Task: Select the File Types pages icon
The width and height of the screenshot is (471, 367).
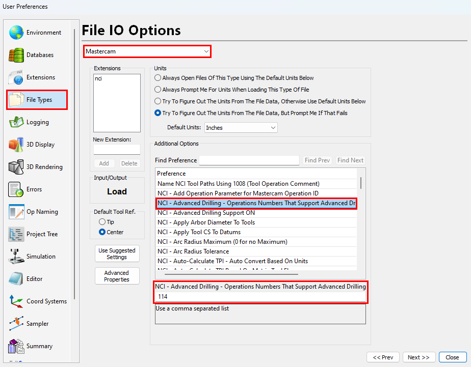Action: pos(16,100)
